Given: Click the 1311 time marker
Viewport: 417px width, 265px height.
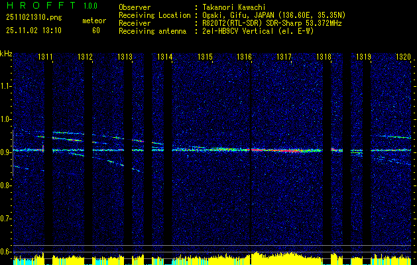Looking at the screenshot, I should (x=45, y=57).
